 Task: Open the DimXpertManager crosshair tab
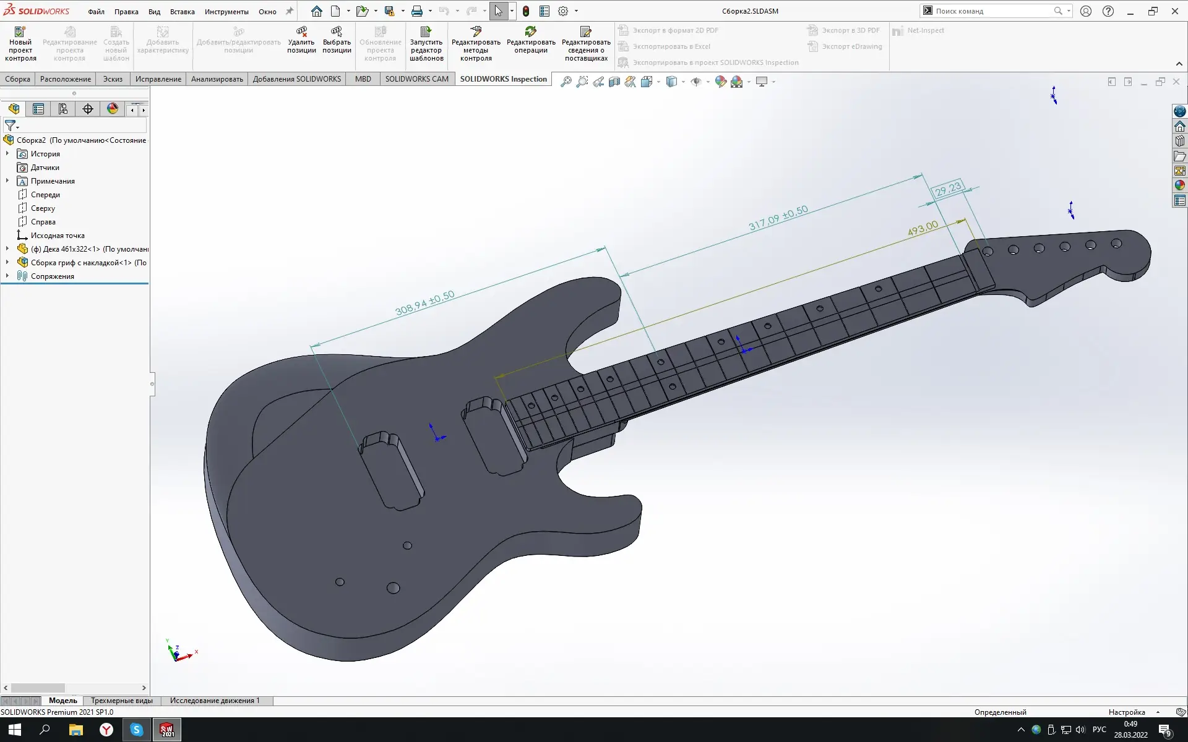coord(88,109)
